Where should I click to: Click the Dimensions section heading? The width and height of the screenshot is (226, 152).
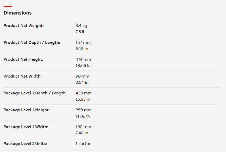[18, 13]
